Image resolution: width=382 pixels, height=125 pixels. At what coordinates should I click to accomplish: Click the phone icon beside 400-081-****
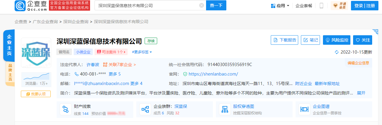(x=77, y=74)
